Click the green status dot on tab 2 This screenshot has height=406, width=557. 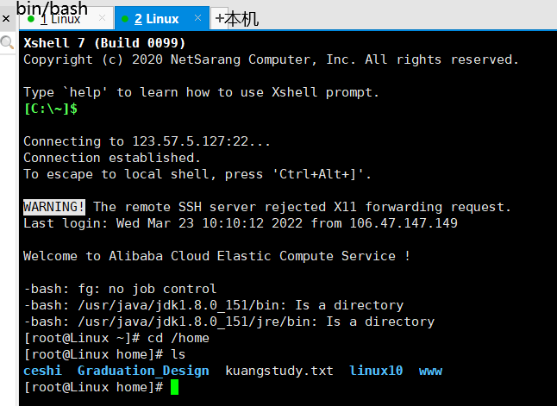click(x=123, y=18)
